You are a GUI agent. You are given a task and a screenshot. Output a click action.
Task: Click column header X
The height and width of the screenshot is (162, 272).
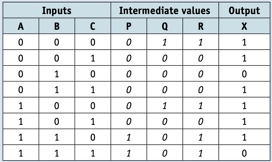[244, 26]
